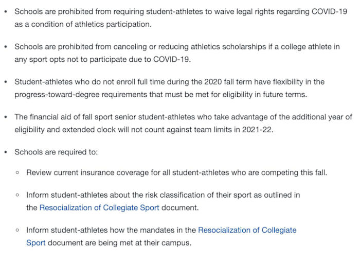360x262 pixels.
Task: Click the wrapped "Sport" link before "document are being met"
Action: tap(36, 242)
